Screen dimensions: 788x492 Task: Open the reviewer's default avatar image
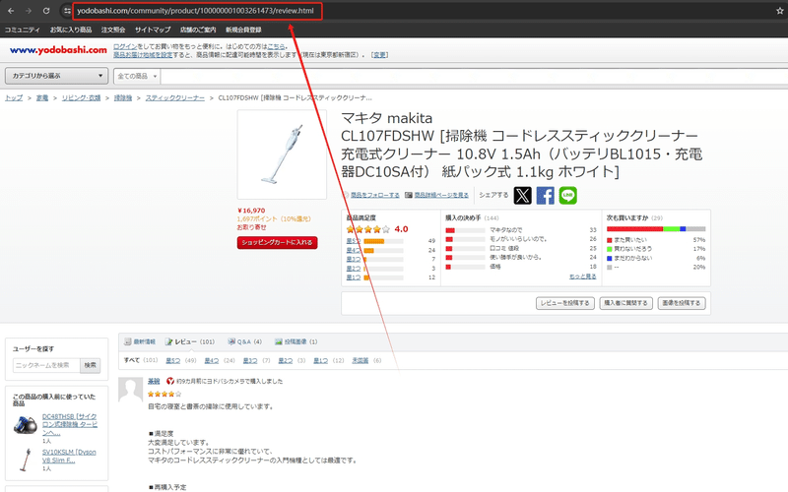(130, 390)
